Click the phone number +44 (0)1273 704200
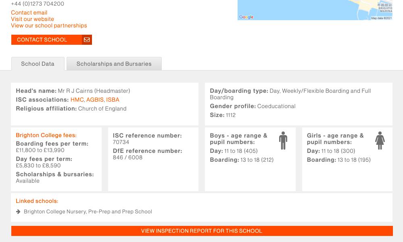The height and width of the screenshot is (242, 403). pos(38,4)
